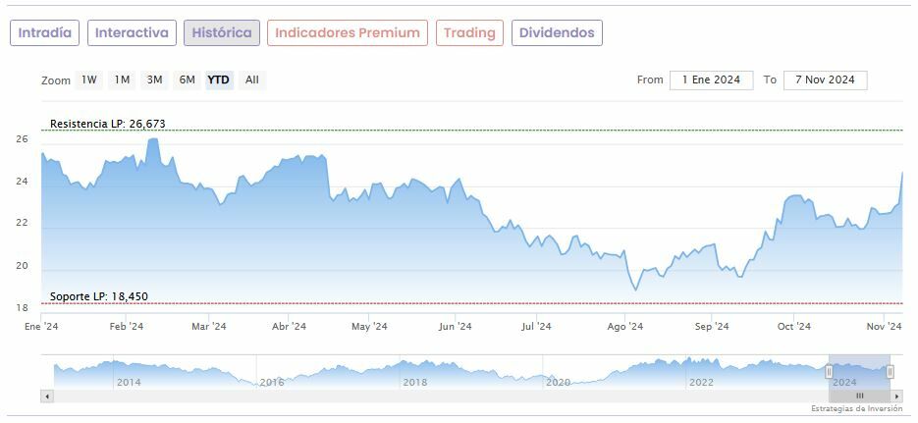This screenshot has width=918, height=423.
Task: Click the To date field
Action: pyautogui.click(x=825, y=80)
